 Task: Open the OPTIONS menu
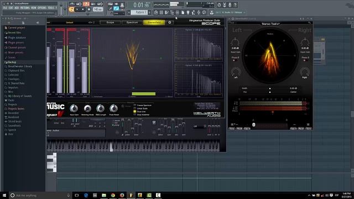[42, 8]
